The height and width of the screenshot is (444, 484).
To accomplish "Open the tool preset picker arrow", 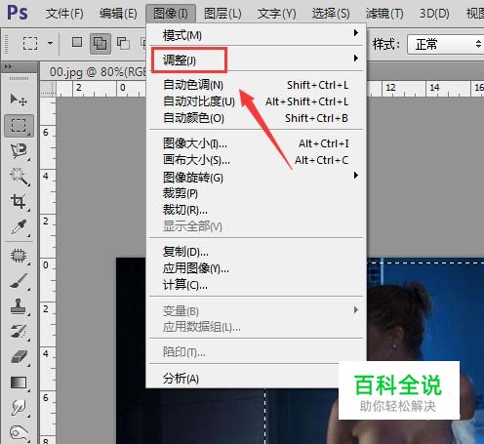I will 50,43.
